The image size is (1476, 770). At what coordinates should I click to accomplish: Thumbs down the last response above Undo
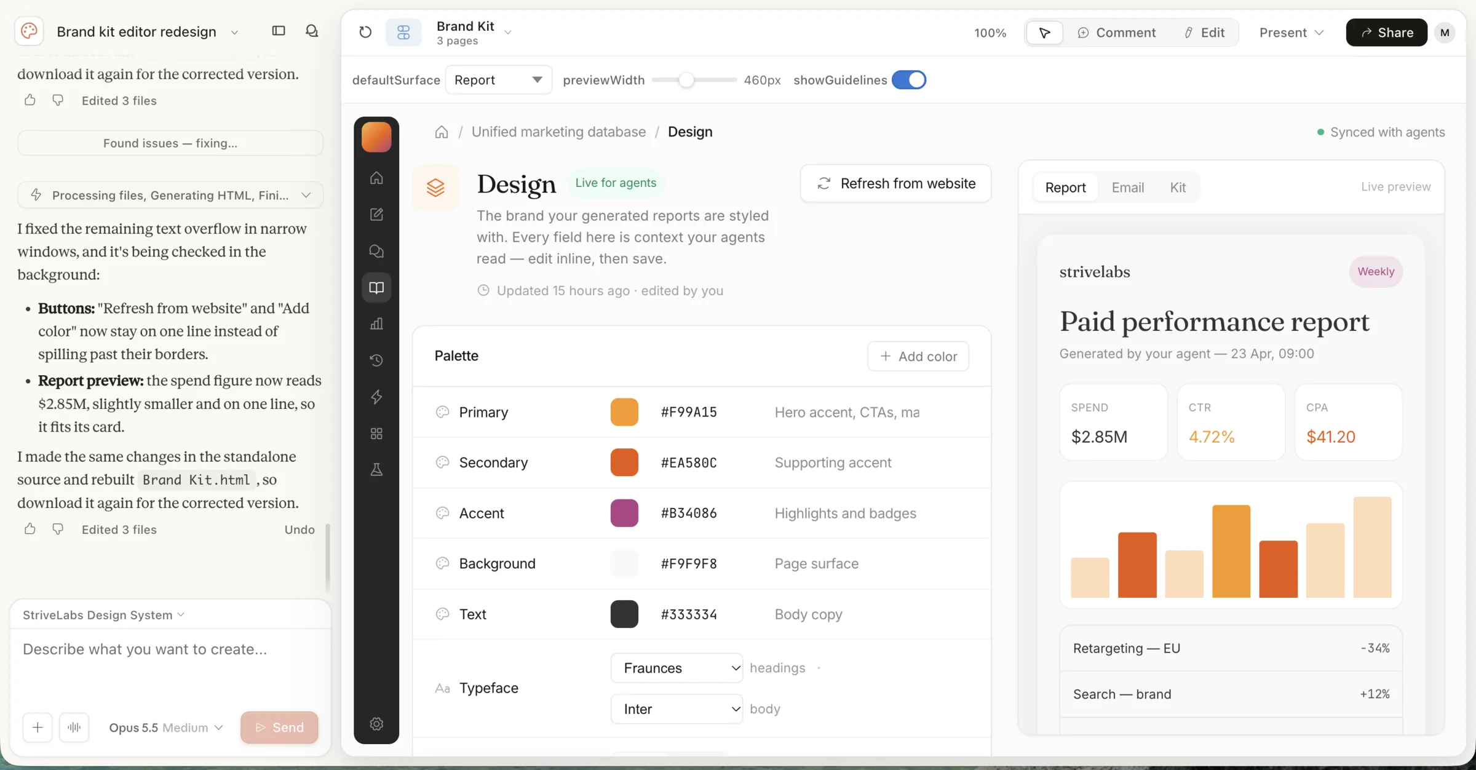(x=58, y=529)
